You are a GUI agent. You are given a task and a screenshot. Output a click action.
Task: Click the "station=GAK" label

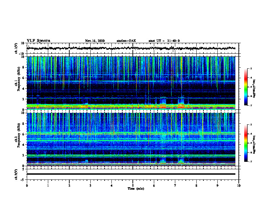126,41
